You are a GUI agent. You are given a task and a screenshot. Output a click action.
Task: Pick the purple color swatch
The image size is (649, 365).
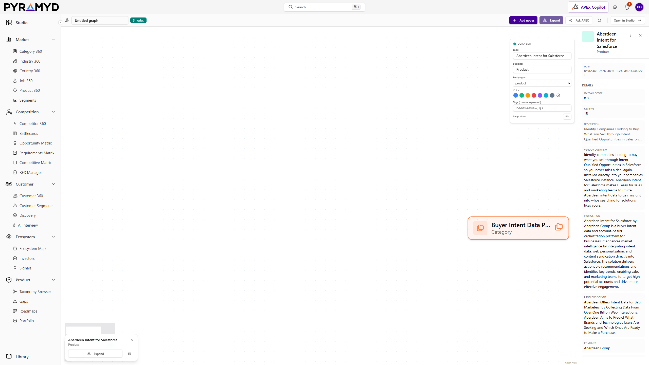540,95
